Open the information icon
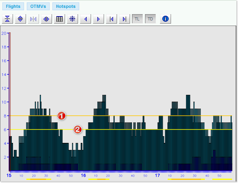This screenshot has height=183, width=238. click(x=166, y=19)
